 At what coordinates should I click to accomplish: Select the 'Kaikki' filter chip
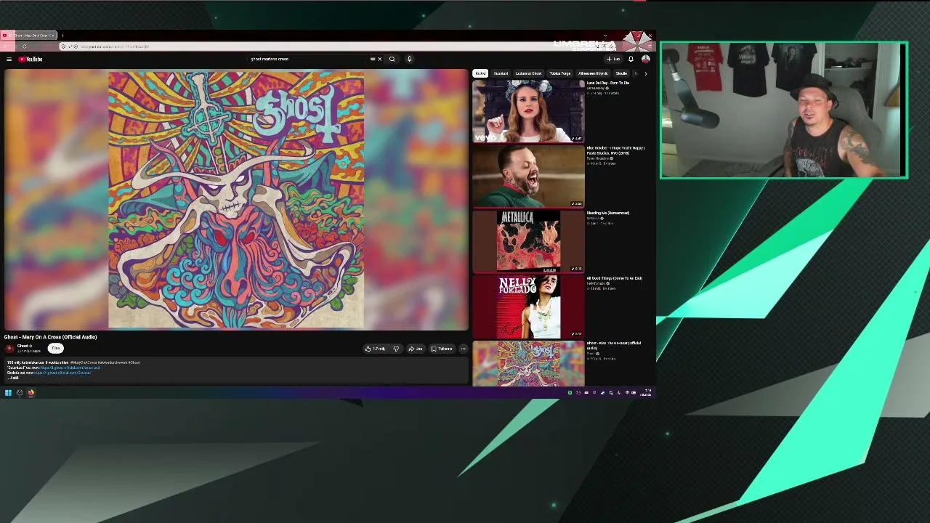click(x=480, y=73)
